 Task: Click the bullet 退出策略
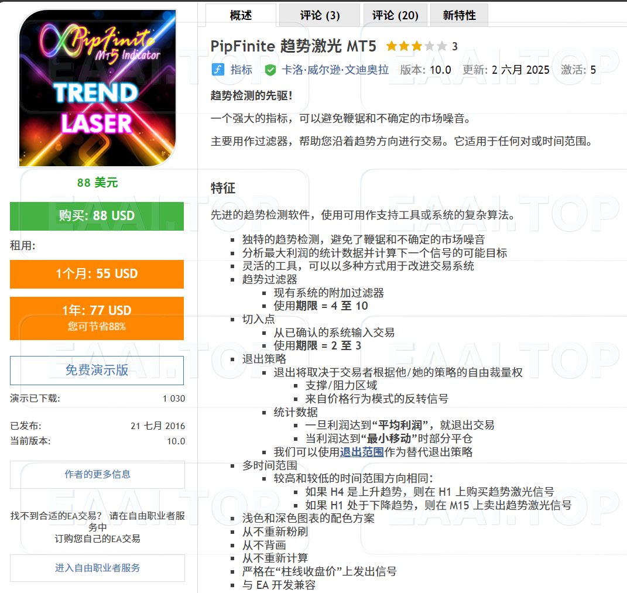[x=264, y=359]
